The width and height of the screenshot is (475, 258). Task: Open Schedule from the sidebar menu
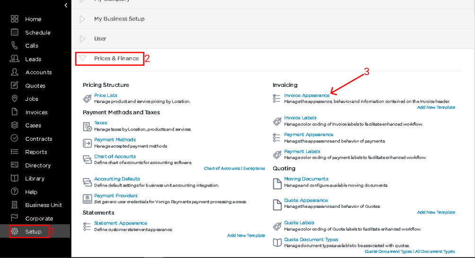click(38, 32)
